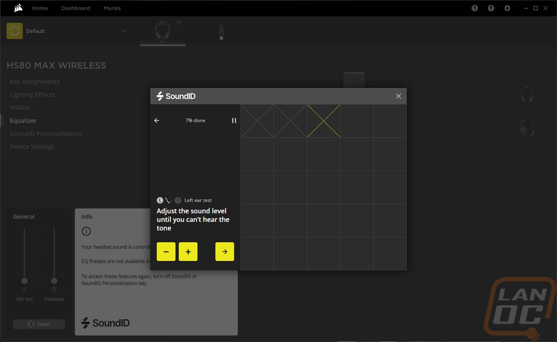
Task: Open SoundID Personalization section
Action: [46, 134]
